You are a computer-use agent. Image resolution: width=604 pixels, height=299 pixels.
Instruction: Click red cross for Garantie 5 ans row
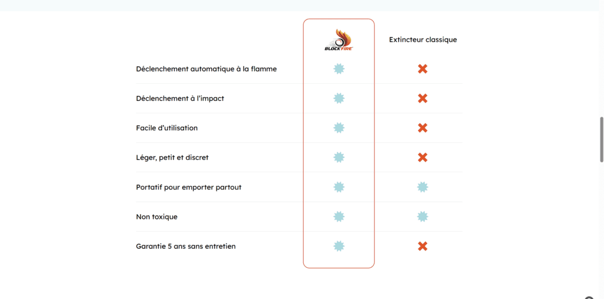tap(422, 246)
